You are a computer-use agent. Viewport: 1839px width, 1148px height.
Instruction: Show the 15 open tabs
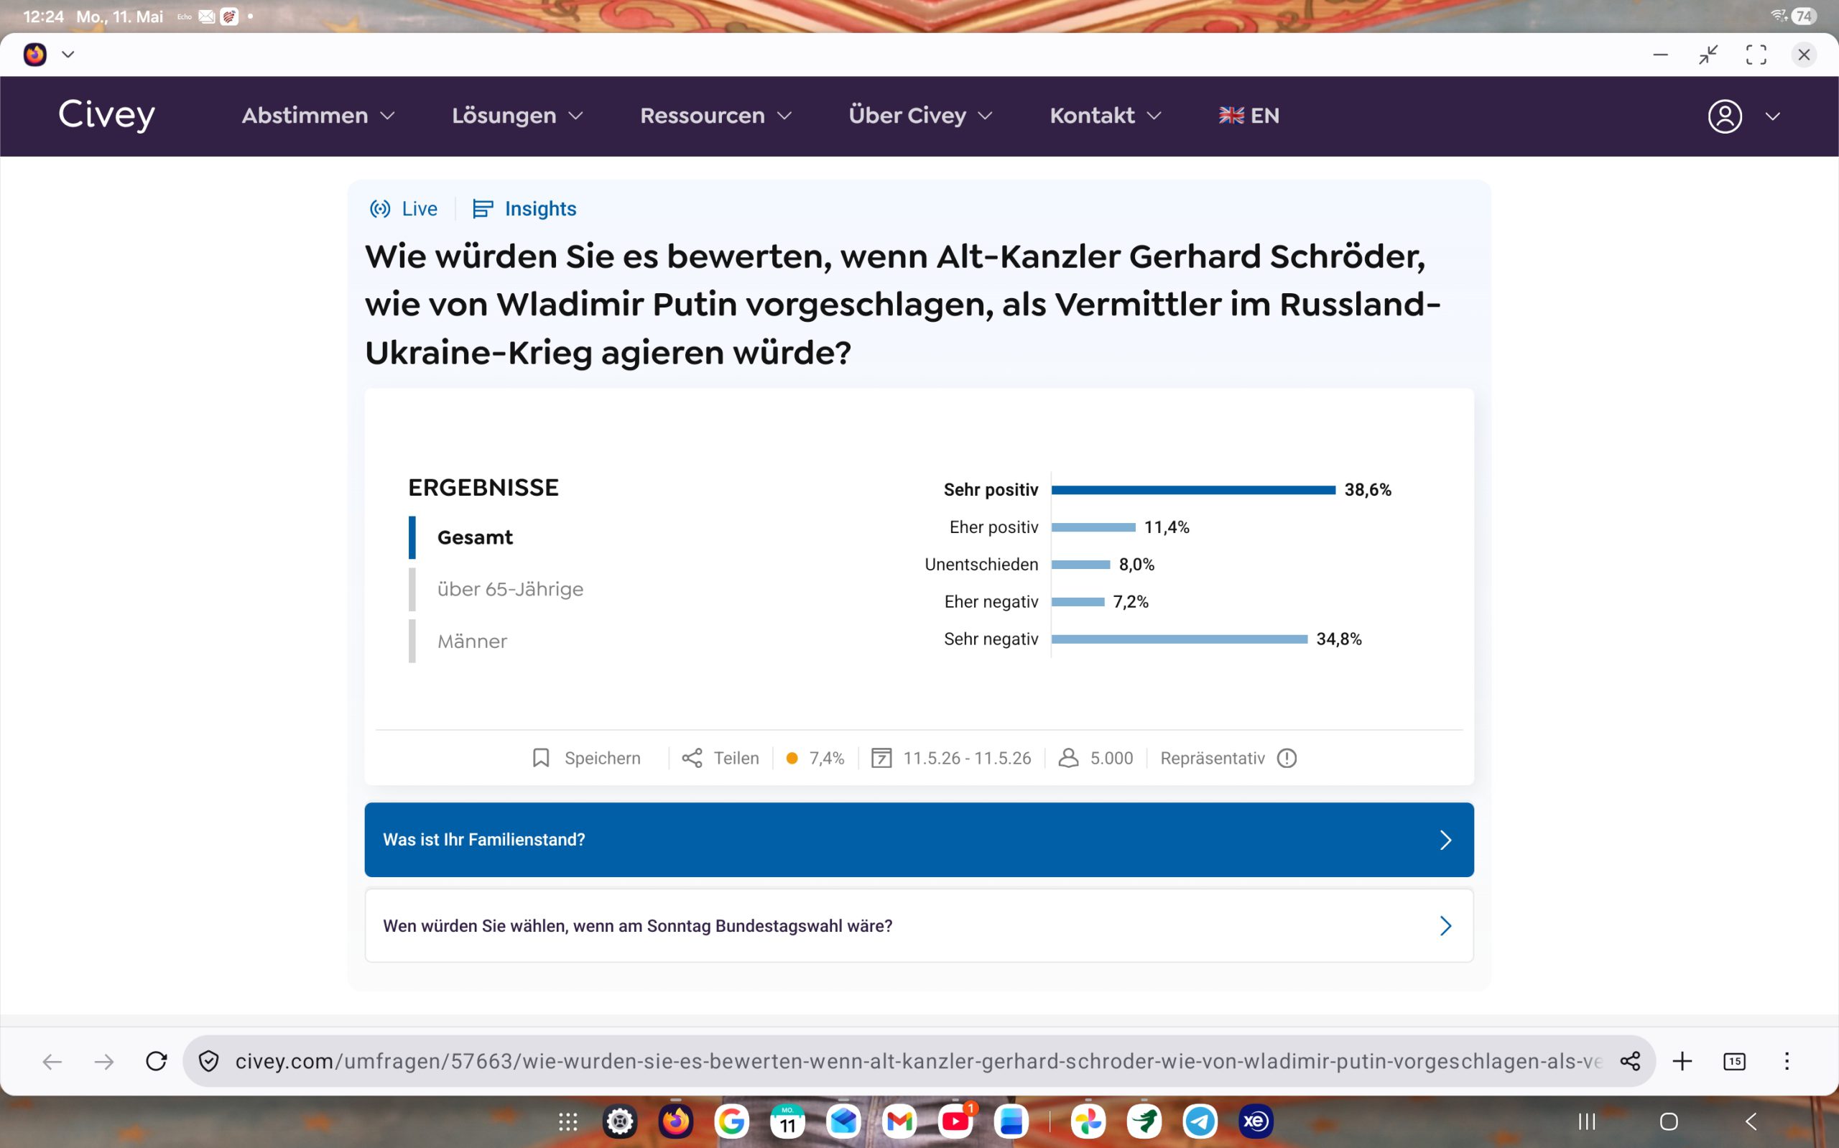tap(1734, 1062)
